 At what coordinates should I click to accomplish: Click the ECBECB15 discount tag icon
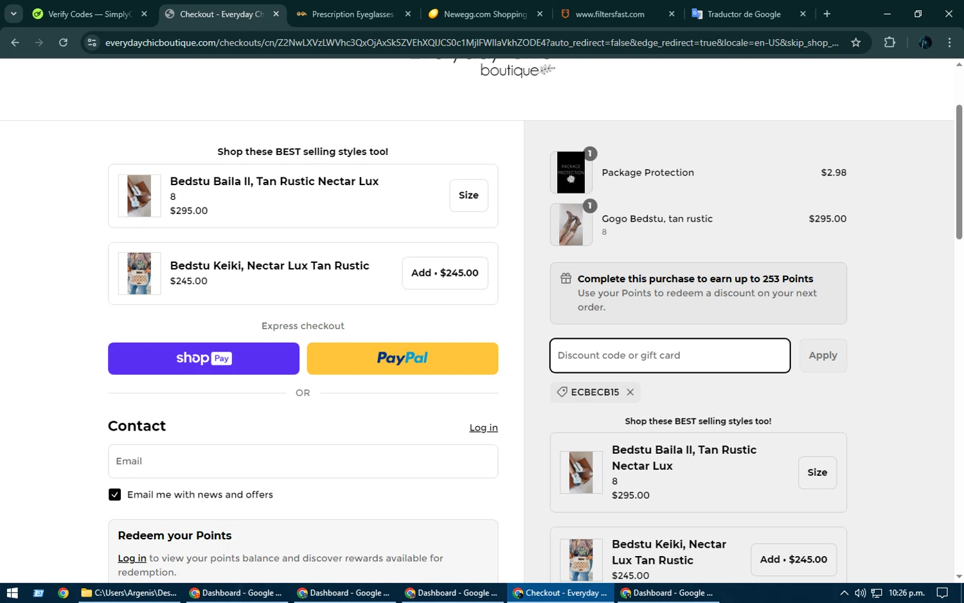tap(562, 392)
